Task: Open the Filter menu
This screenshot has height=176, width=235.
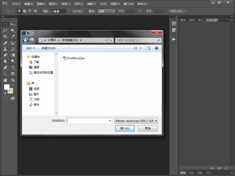Action: point(91,4)
